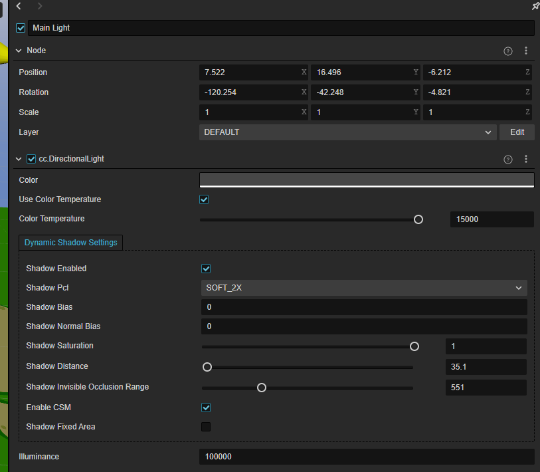Select the Dynamic Shadow Settings tab
Screen dimensions: 540x472
click(70, 243)
